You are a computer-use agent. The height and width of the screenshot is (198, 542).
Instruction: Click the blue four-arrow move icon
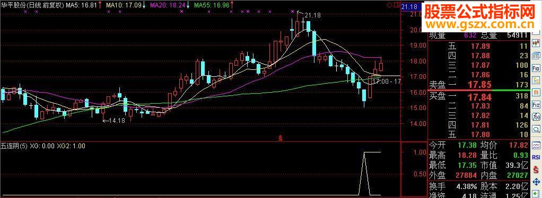[536, 182]
